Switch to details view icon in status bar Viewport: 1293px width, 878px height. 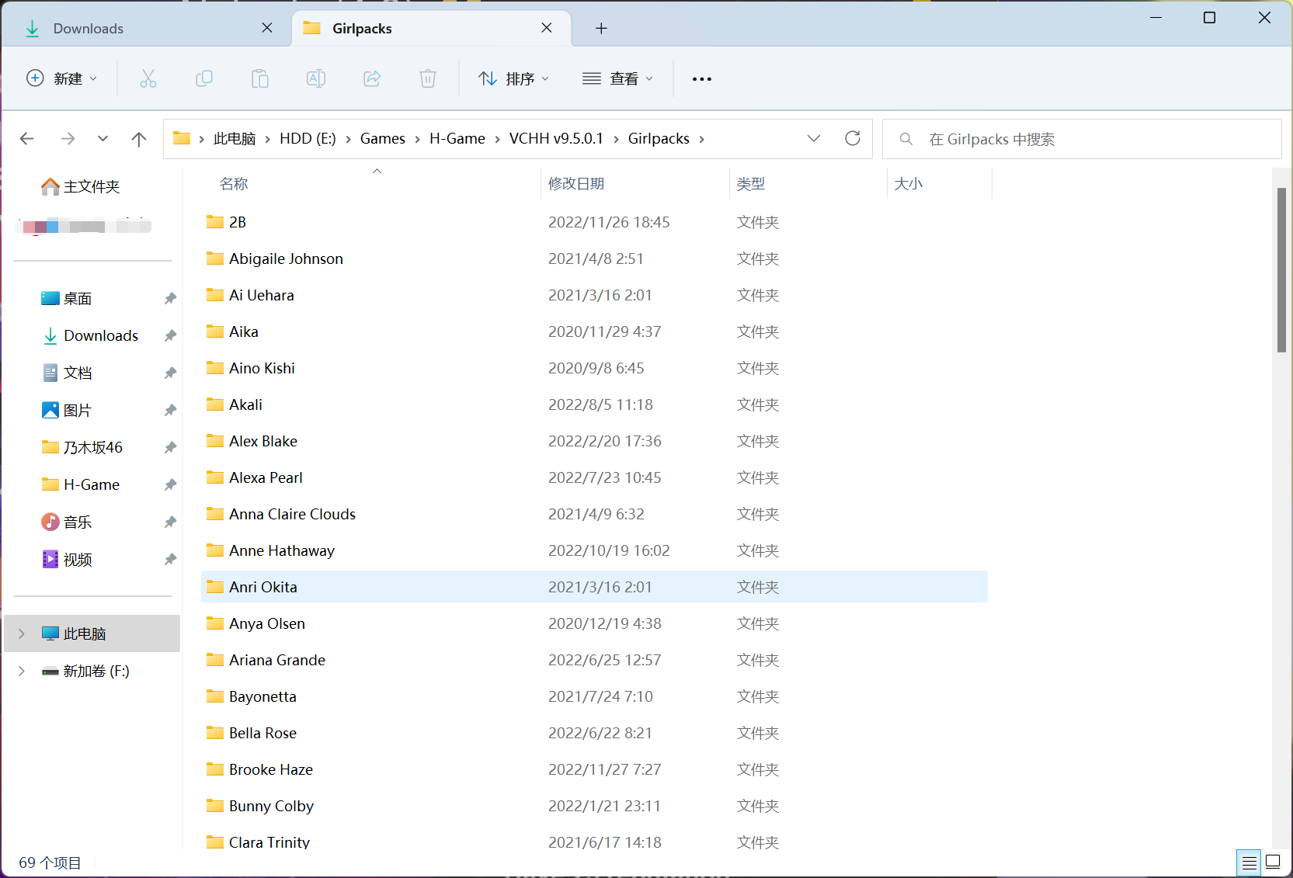pos(1249,862)
